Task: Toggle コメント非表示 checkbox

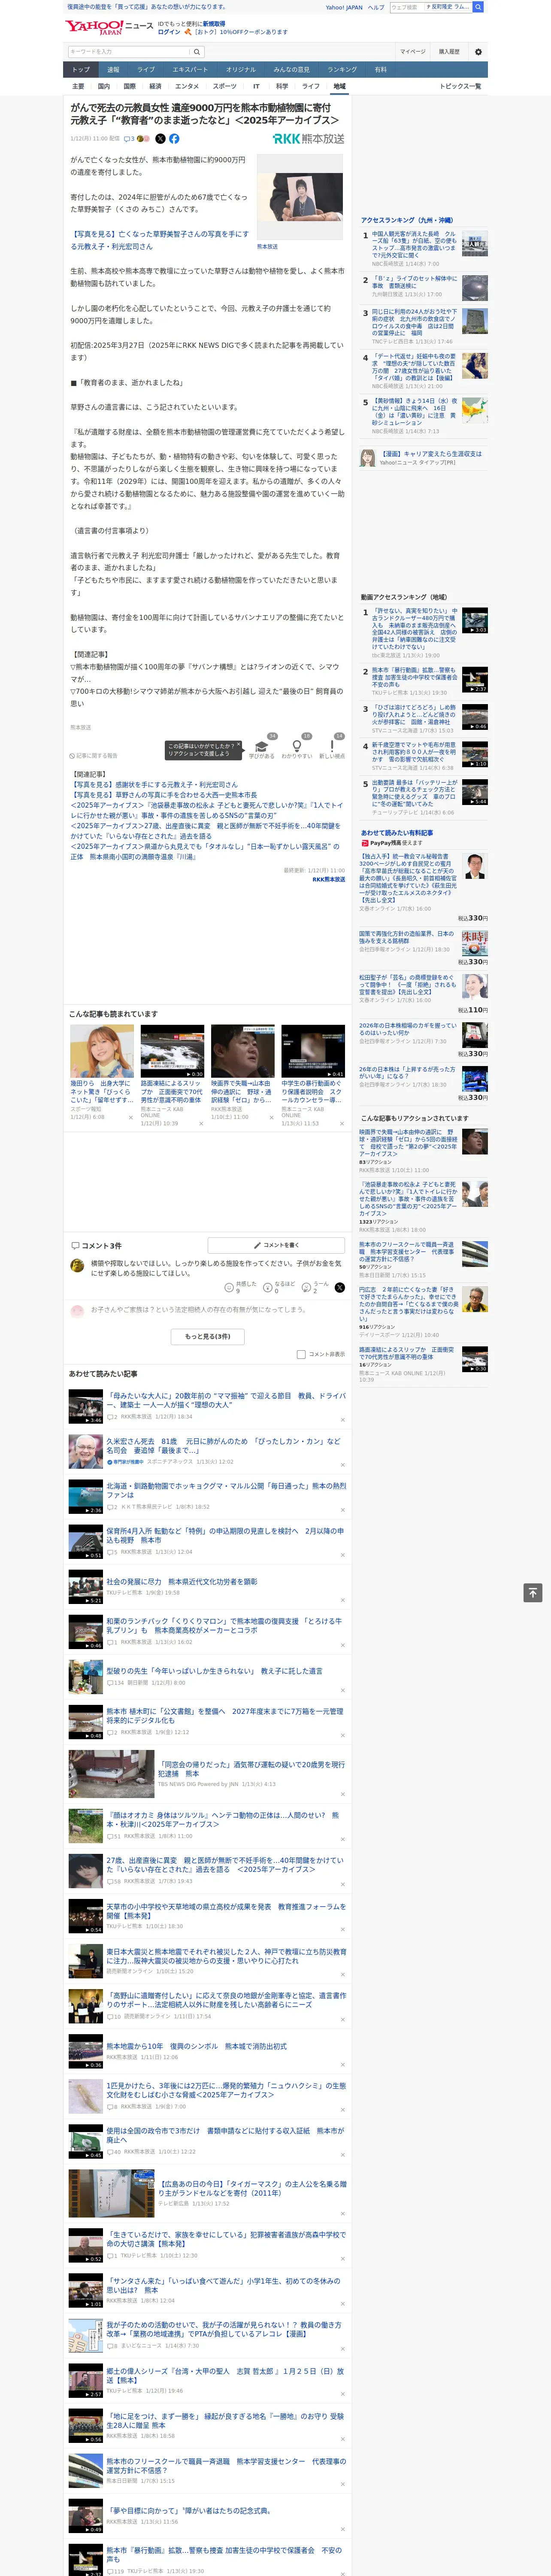Action: click(x=301, y=1354)
